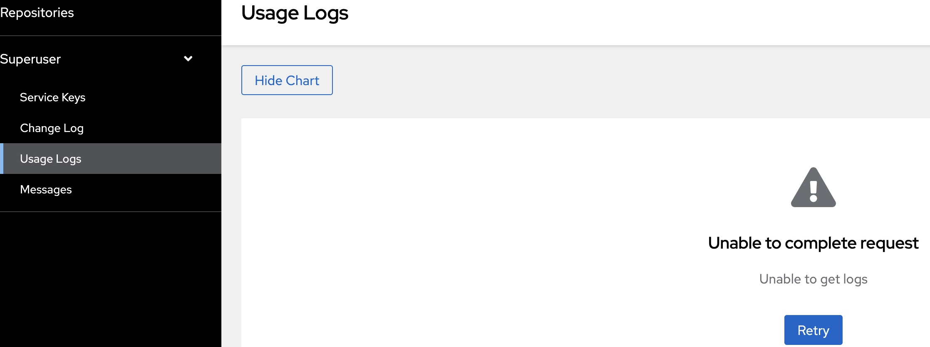Click the gray toolbar area beside Hide Chart
This screenshot has width=930, height=347.
point(583,81)
